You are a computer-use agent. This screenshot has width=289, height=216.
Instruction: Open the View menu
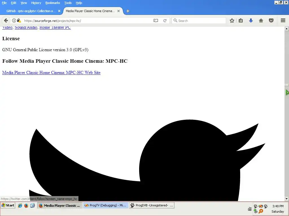tap(24, 3)
